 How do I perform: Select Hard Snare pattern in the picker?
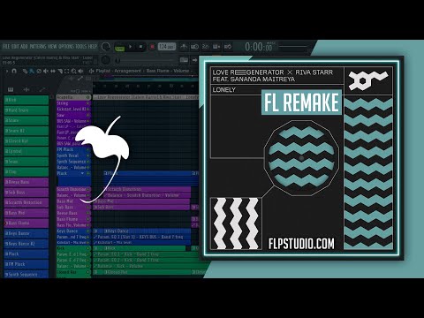(26, 110)
